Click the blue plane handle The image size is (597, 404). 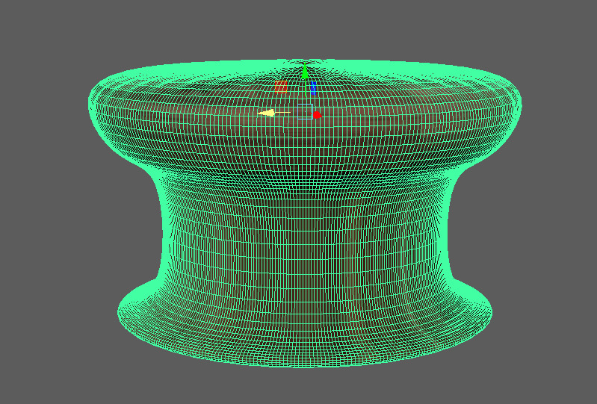pyautogui.click(x=313, y=88)
